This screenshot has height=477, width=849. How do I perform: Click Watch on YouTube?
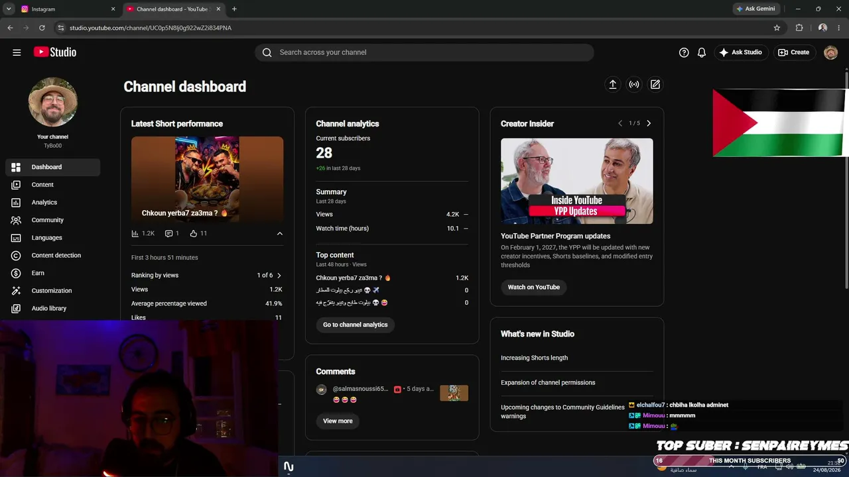(x=534, y=287)
